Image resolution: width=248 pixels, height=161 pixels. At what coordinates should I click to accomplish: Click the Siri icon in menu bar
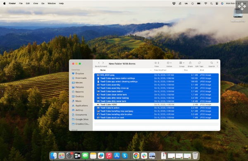point(222,3)
